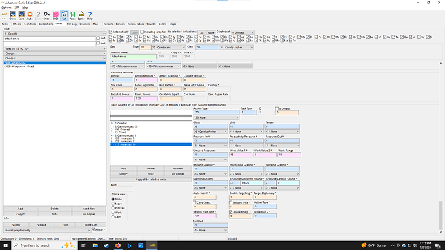Click Copy all to selected units button
Viewport: 445px width, 250px height.
pyautogui.click(x=151, y=180)
